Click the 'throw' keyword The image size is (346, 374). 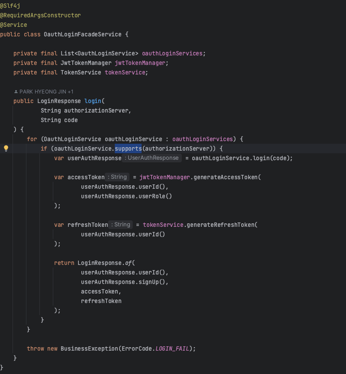pos(36,349)
